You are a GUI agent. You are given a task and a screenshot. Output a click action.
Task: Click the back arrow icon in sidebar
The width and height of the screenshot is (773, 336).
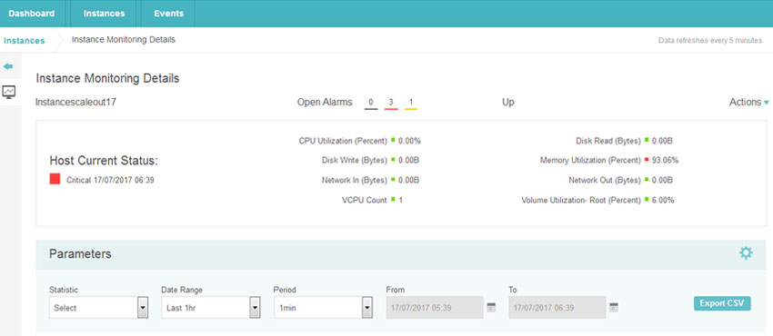coord(8,66)
